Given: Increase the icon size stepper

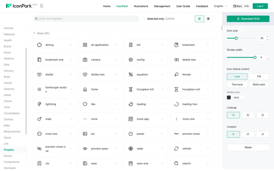Looking at the screenshot, I should click(267, 37).
